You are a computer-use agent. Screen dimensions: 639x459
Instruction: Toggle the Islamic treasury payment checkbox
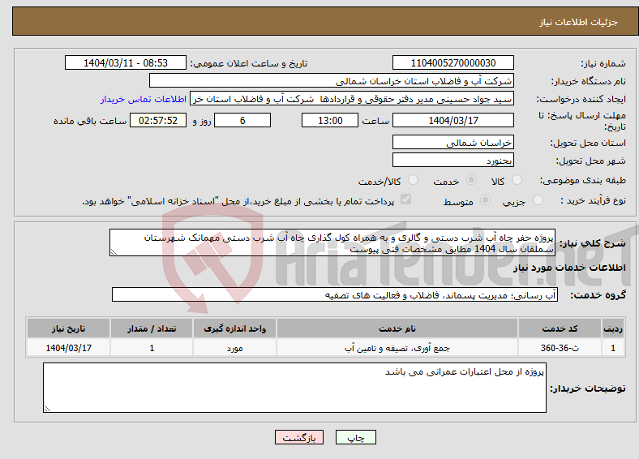coord(406,199)
